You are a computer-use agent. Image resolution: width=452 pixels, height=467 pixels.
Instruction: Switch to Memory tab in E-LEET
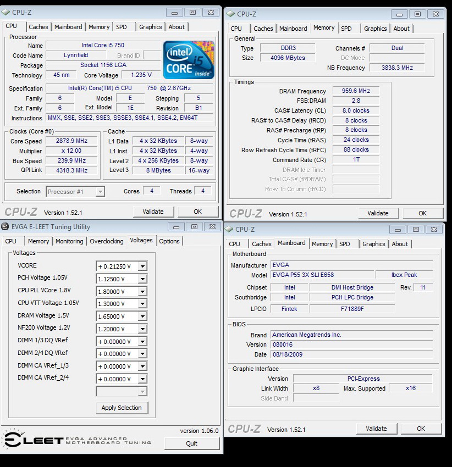(x=38, y=241)
